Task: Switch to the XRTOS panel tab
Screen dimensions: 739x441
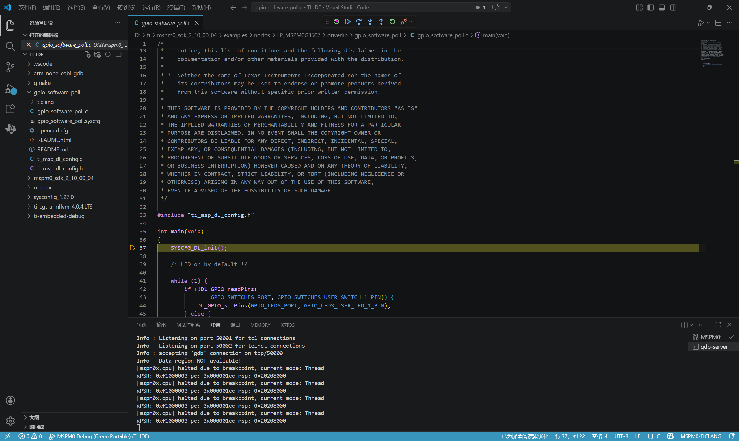Action: (x=287, y=325)
